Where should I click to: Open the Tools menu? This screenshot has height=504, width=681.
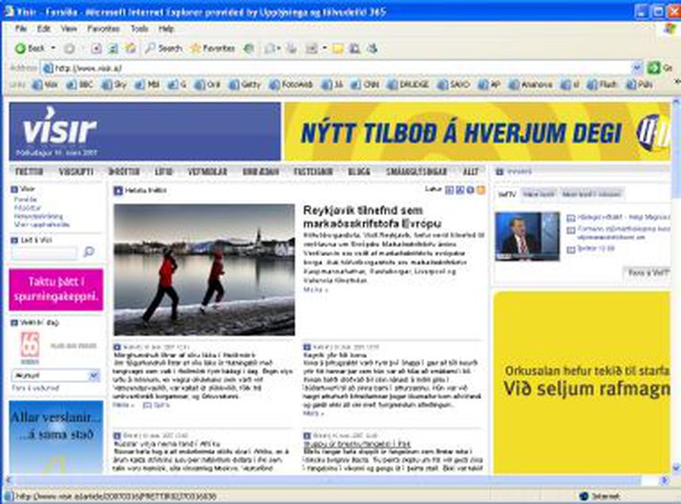[x=139, y=29]
